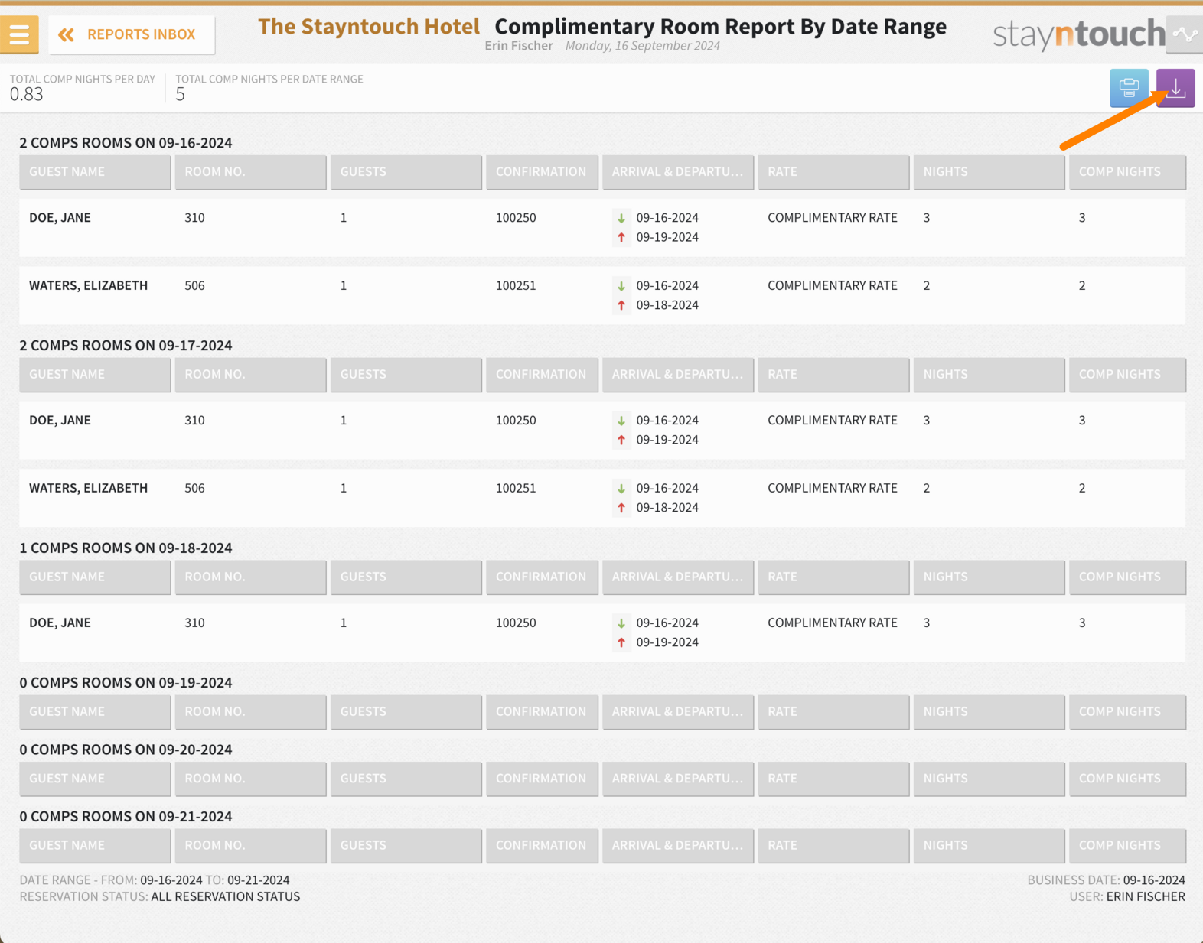Click green arrival arrow for Doe under 09-18-2024
This screenshot has width=1203, height=943.
coord(621,623)
